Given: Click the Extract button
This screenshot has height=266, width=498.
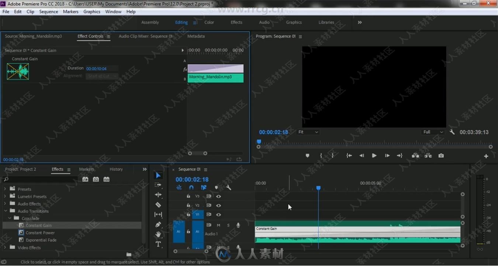Looking at the screenshot, I should click(428, 156).
